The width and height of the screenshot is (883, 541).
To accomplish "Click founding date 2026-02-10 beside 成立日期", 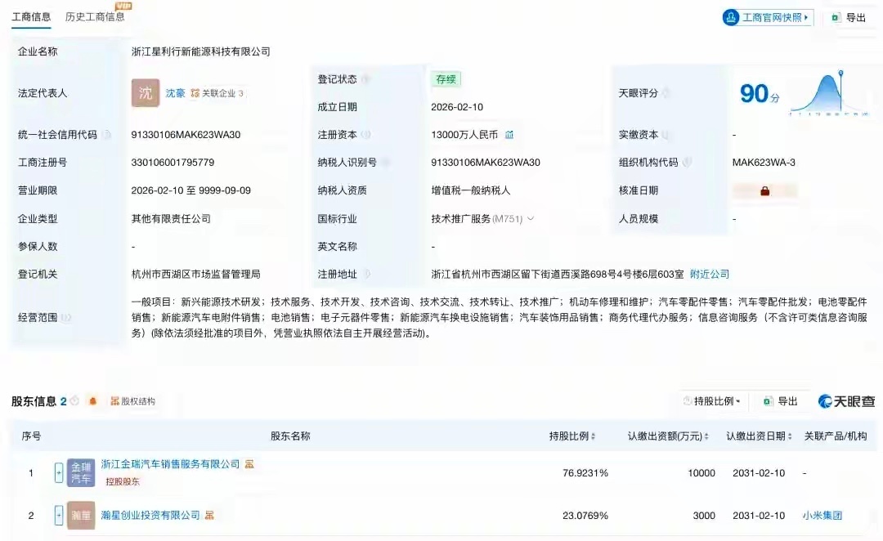I will (457, 107).
